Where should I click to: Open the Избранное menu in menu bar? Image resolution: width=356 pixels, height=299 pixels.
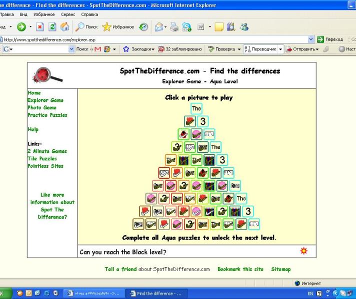point(44,14)
